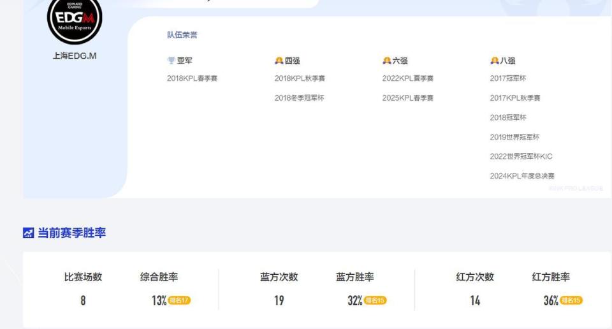Screen dimensions: 612x329
Task: Click the medal icon next to 六强
Action: coord(386,61)
